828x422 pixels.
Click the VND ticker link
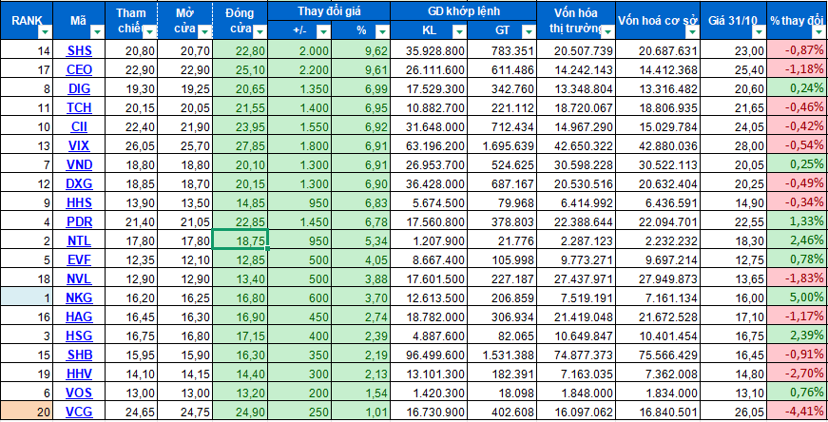click(x=79, y=164)
